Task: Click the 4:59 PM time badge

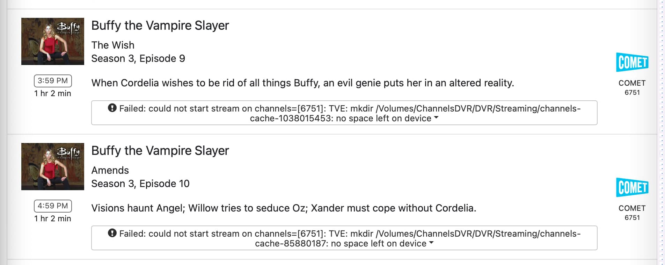Action: 53,206
